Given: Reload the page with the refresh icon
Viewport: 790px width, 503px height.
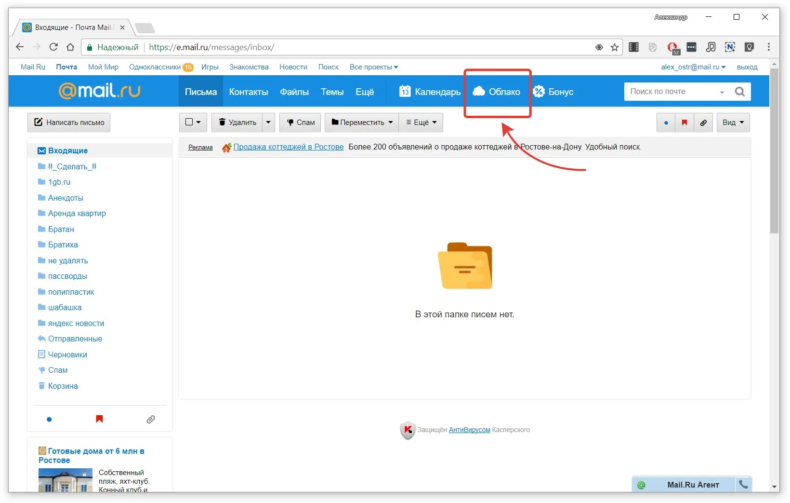Looking at the screenshot, I should coord(53,47).
